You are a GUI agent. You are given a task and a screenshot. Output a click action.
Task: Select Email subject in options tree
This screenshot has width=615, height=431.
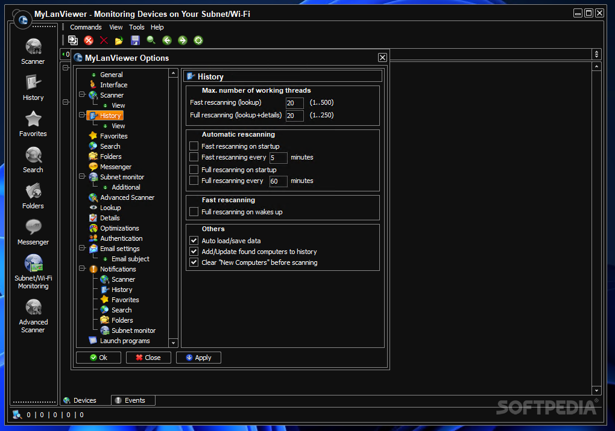(130, 259)
